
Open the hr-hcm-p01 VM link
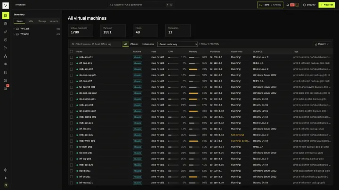tap(86, 147)
